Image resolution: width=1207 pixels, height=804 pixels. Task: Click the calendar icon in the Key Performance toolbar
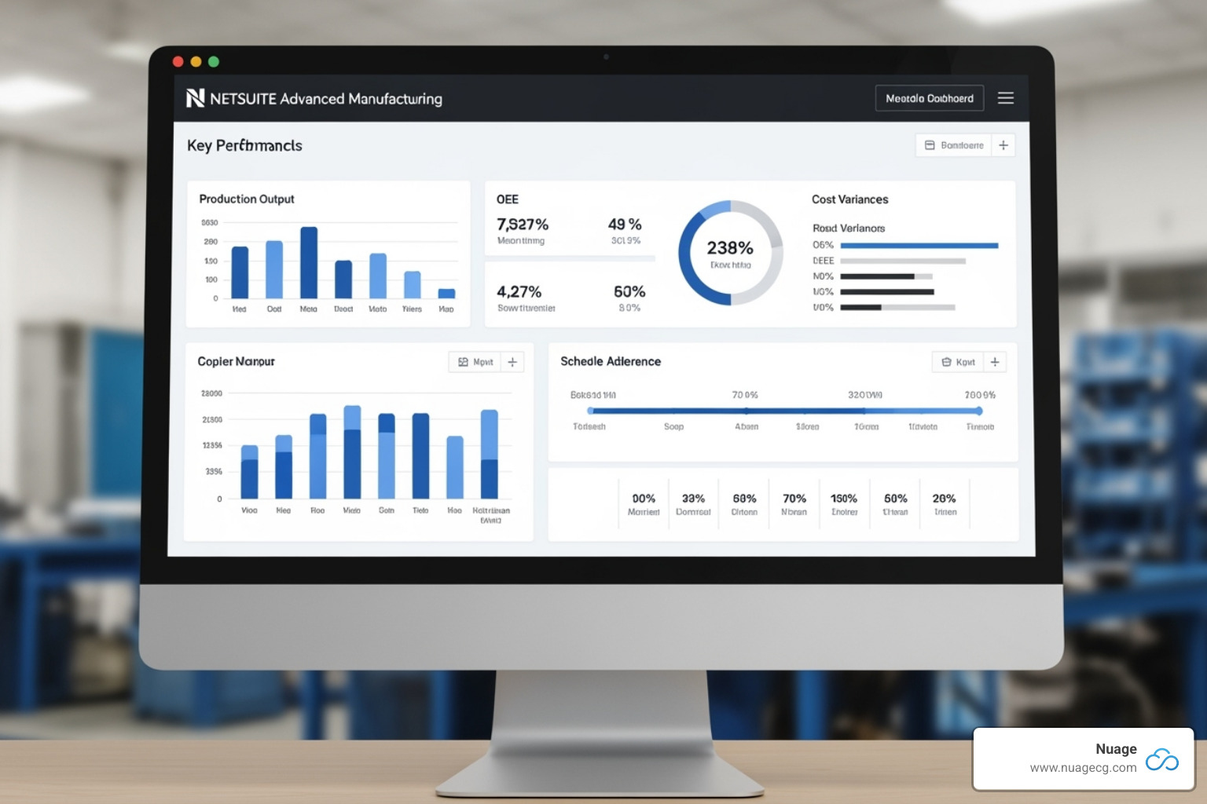point(930,145)
